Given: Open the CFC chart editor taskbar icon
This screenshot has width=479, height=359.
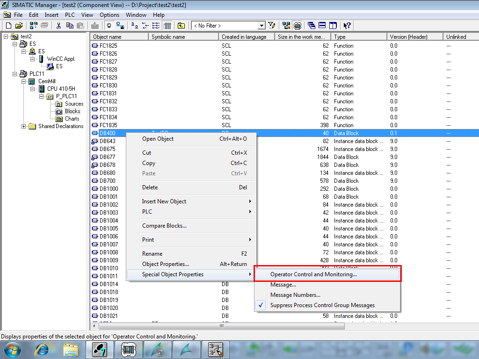Looking at the screenshot, I should (x=215, y=350).
